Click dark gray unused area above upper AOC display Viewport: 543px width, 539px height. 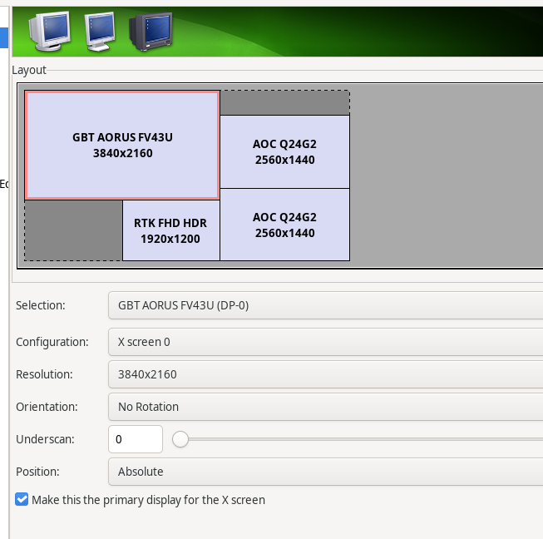click(x=284, y=103)
